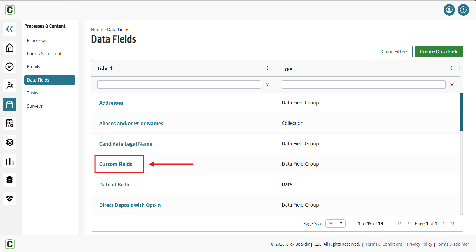Click the Processes & Content panel heading
The width and height of the screenshot is (476, 252).
click(x=45, y=26)
